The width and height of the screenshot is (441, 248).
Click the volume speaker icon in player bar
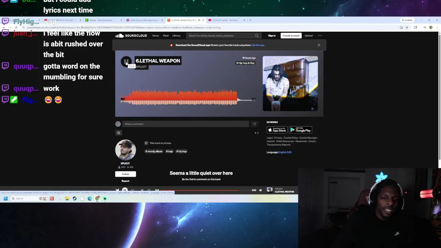[x=260, y=190]
